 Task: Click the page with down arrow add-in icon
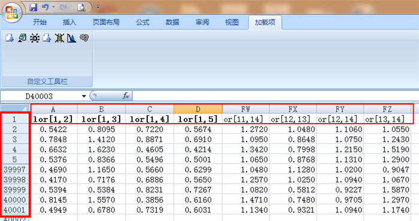pyautogui.click(x=10, y=38)
